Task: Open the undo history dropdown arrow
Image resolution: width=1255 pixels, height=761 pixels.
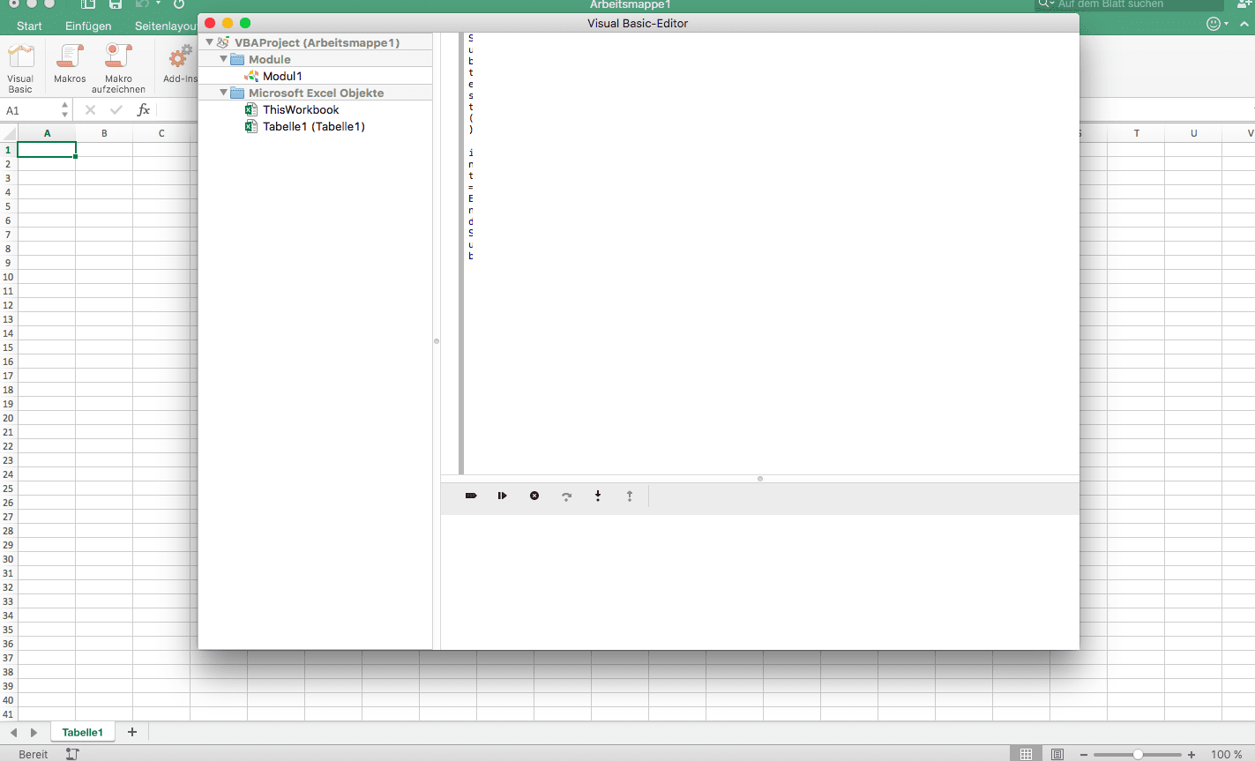Action: [159, 4]
